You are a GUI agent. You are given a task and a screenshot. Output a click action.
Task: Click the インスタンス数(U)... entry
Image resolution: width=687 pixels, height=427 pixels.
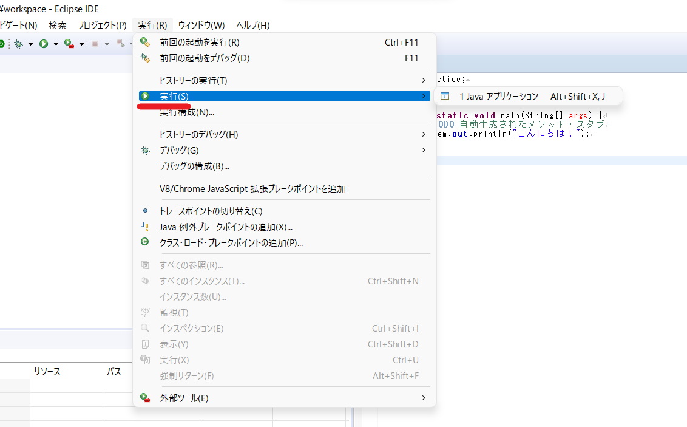click(285, 297)
